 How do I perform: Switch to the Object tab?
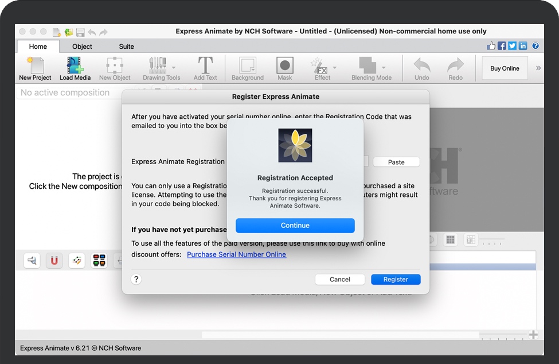point(82,47)
